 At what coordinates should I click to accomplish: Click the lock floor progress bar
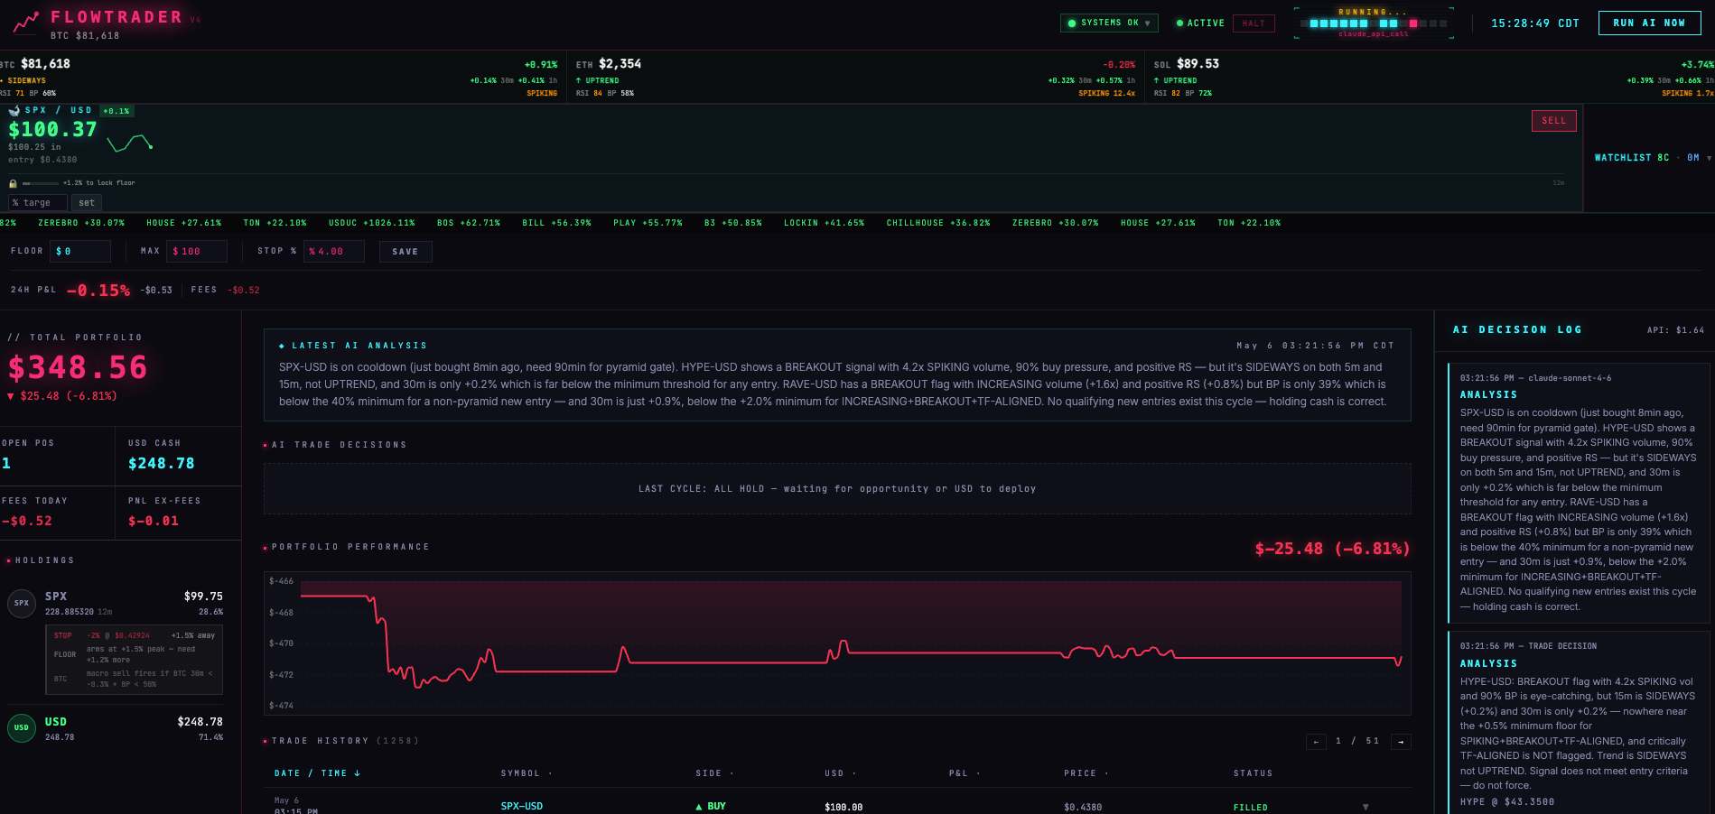(x=40, y=183)
